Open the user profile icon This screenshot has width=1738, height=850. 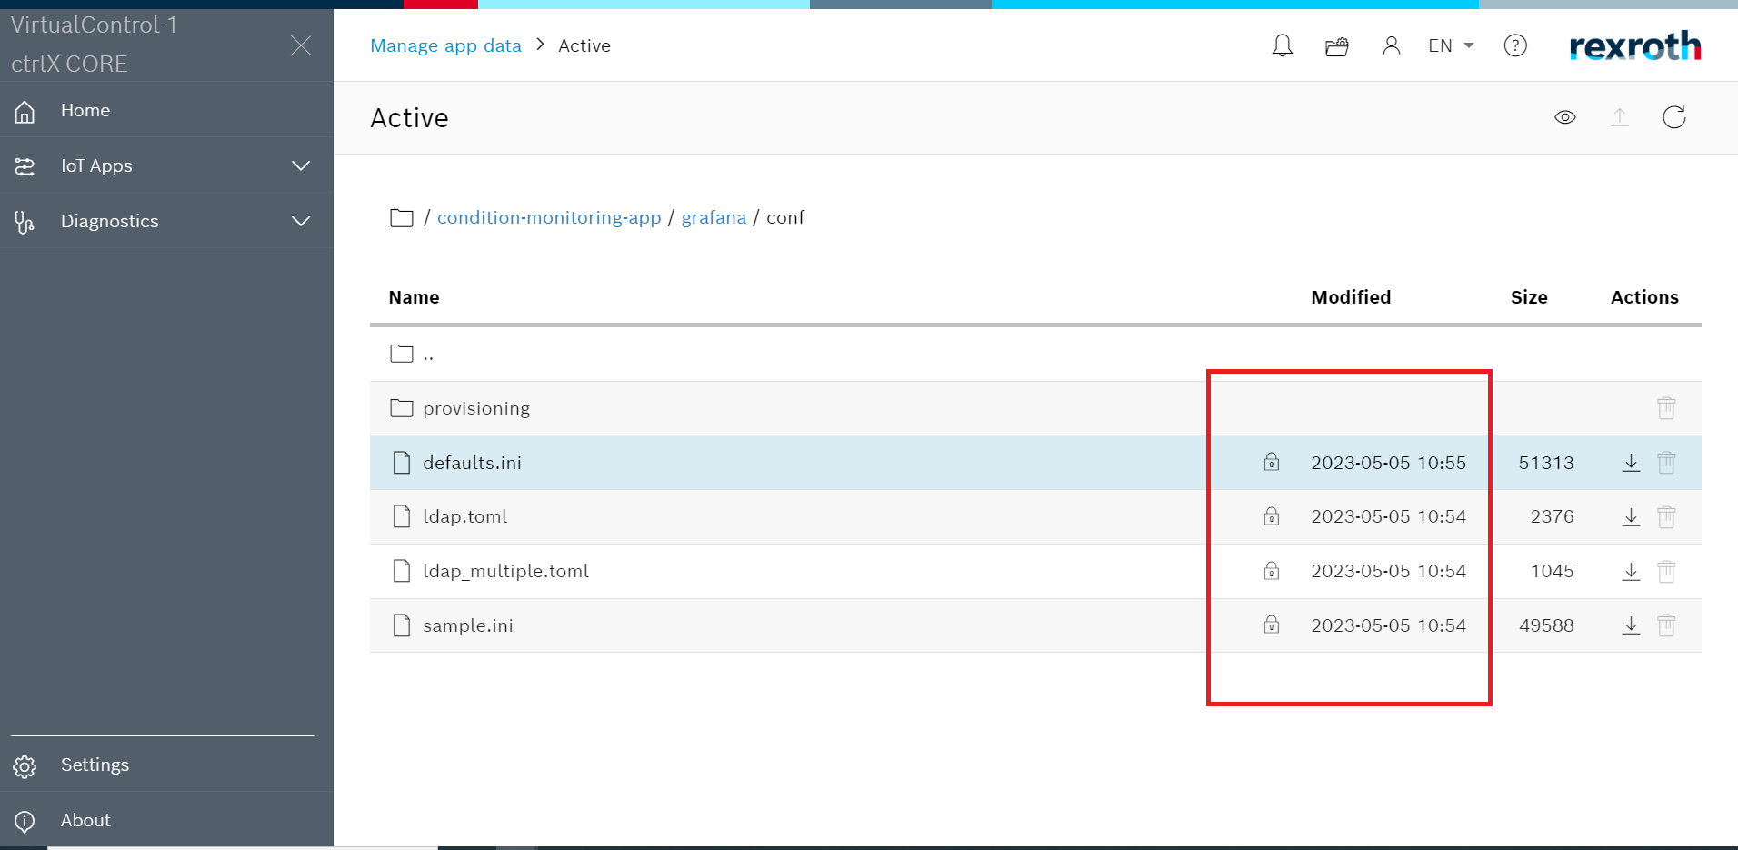[x=1391, y=45]
